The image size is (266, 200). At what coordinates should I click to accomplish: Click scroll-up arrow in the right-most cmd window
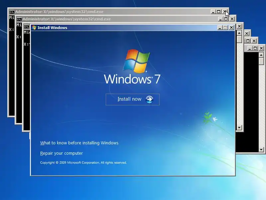(x=261, y=55)
